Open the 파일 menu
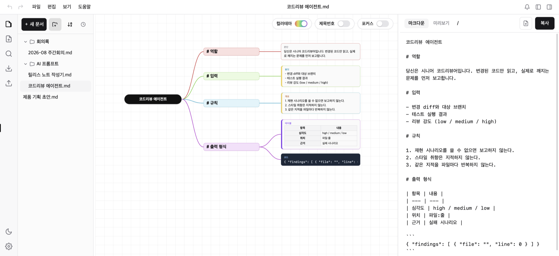Viewport: 559px width, 256px height. [36, 7]
